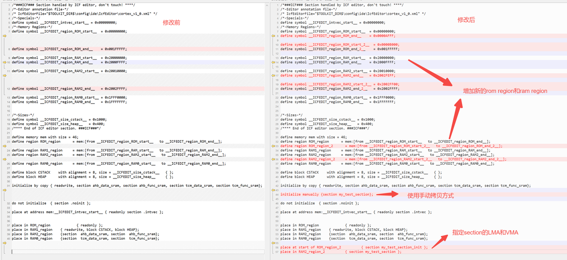Viewport: 567px width, 260px height.
Task: Select left-pane line 32 'do not initialize'
Action: pos(51,203)
